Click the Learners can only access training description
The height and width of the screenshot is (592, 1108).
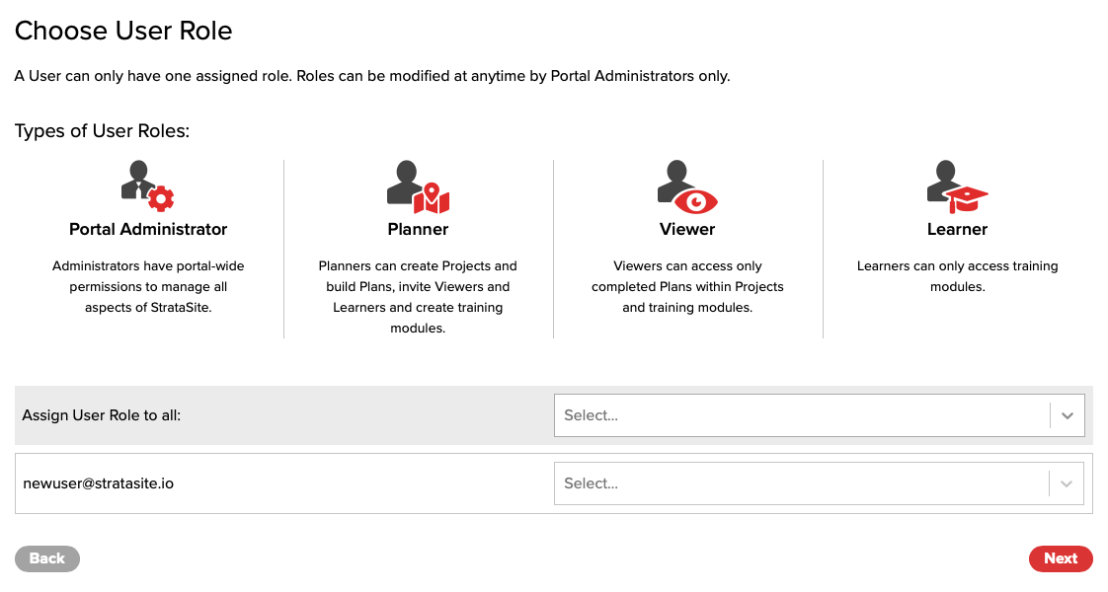pos(958,276)
